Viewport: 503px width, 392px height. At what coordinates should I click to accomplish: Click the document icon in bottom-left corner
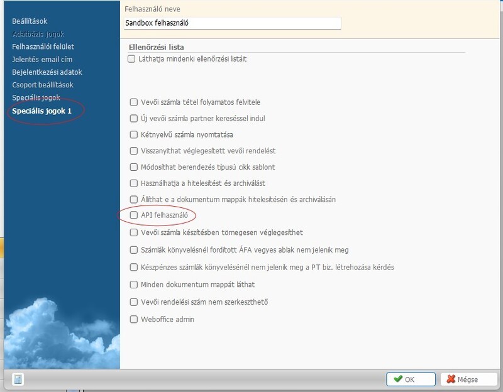click(x=18, y=379)
